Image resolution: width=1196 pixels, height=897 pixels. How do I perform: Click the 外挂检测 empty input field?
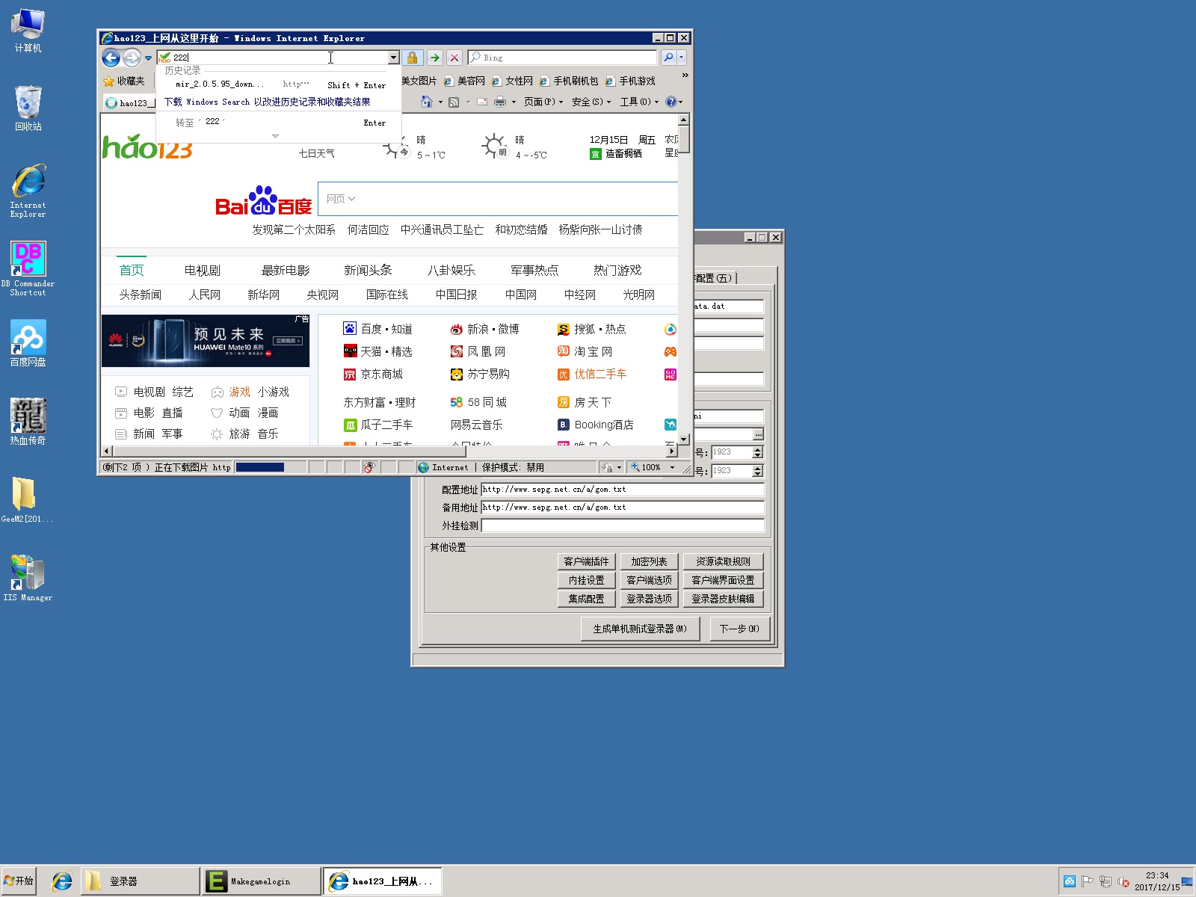tap(623, 525)
